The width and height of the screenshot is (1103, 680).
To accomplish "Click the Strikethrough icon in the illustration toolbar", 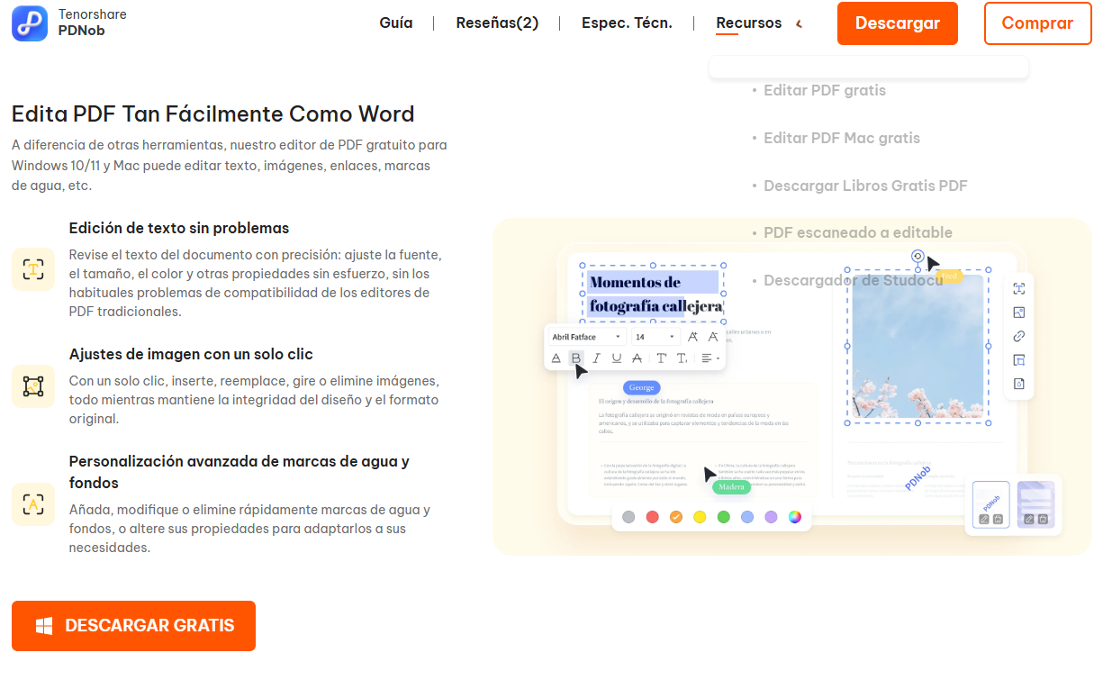I will coord(637,358).
